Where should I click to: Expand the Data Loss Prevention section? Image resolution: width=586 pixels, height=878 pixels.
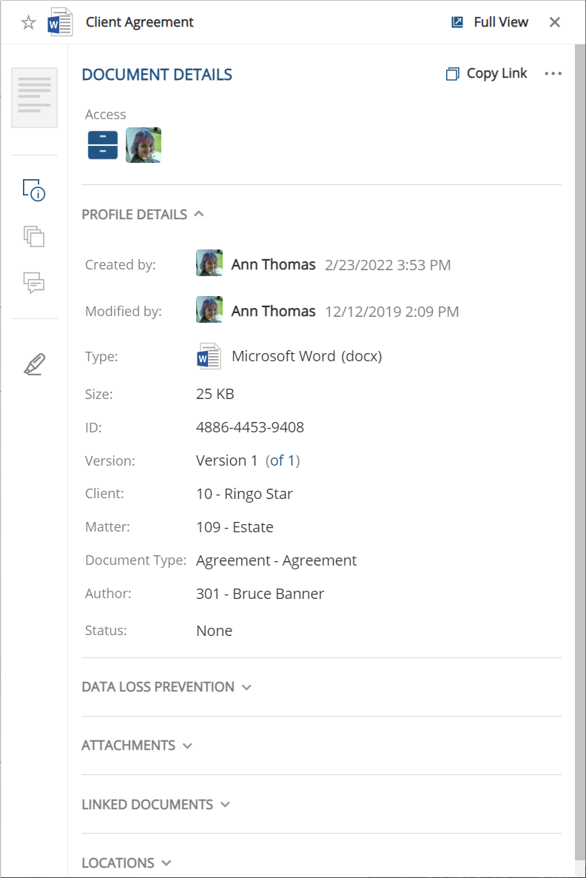(246, 687)
